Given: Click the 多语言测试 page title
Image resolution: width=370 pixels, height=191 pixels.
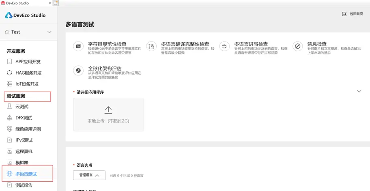Looking at the screenshot, I should click(80, 24).
